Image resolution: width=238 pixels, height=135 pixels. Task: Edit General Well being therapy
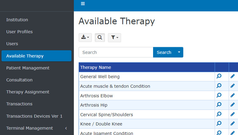[x=233, y=76]
